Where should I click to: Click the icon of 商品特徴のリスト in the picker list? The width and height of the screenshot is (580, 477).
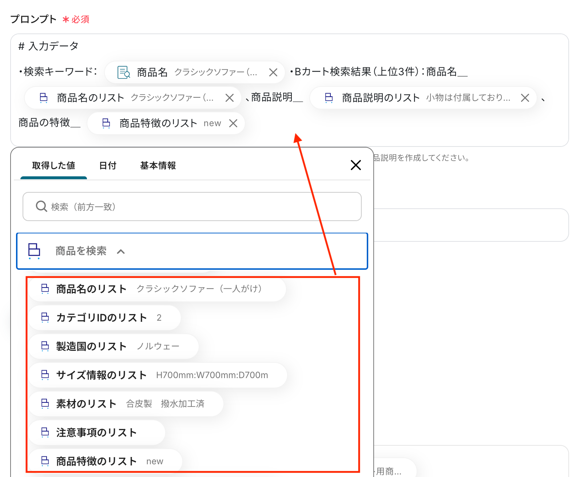[45, 461]
